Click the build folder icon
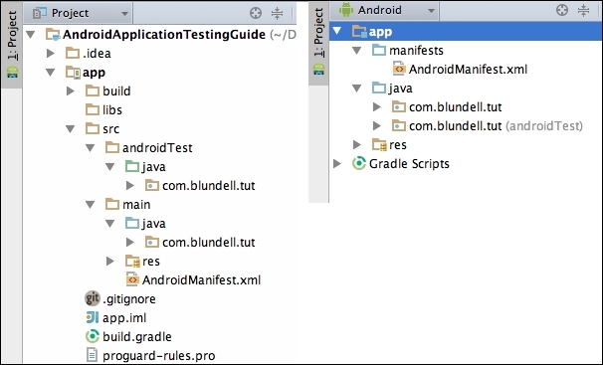The image size is (603, 365). tap(93, 91)
